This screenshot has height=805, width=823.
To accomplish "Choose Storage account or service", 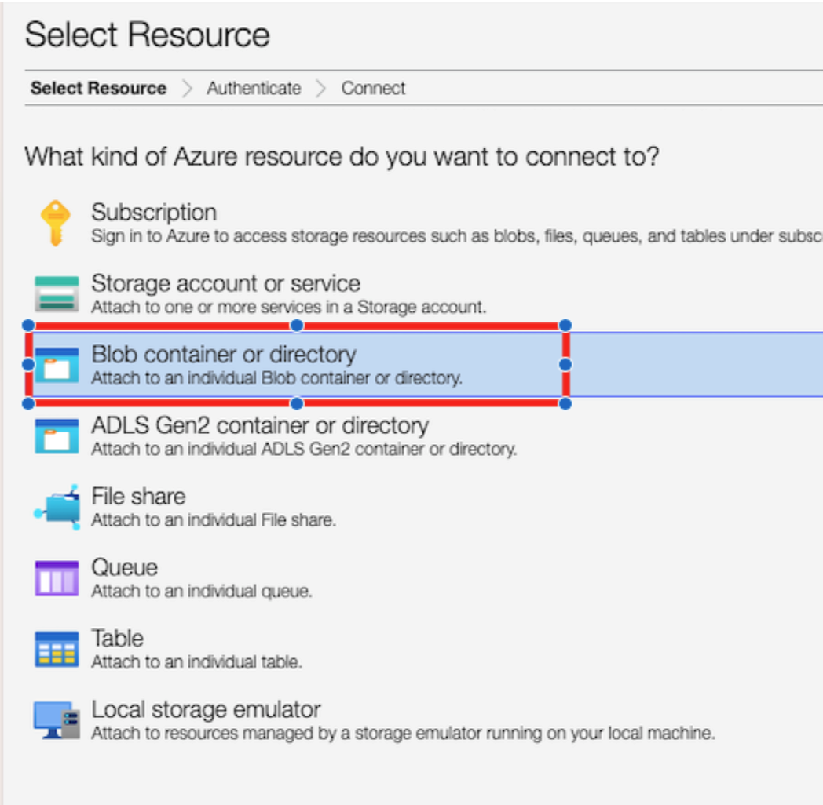I will (423, 294).
